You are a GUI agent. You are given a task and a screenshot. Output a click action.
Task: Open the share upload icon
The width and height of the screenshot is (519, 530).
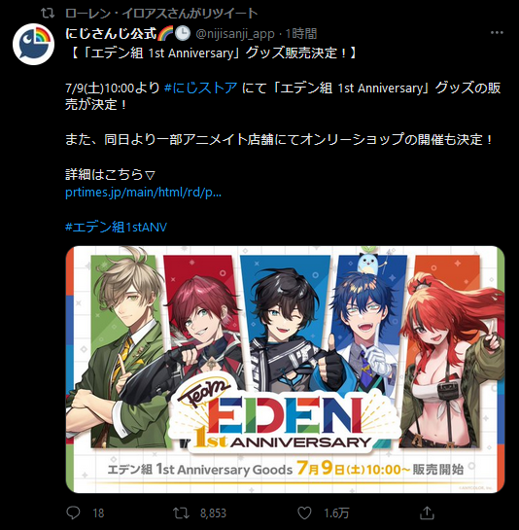(x=427, y=512)
